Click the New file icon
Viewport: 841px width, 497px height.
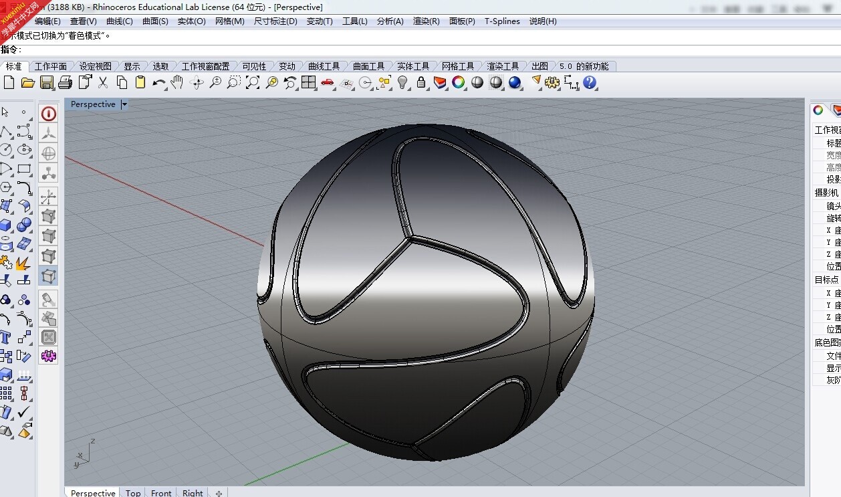tap(9, 82)
